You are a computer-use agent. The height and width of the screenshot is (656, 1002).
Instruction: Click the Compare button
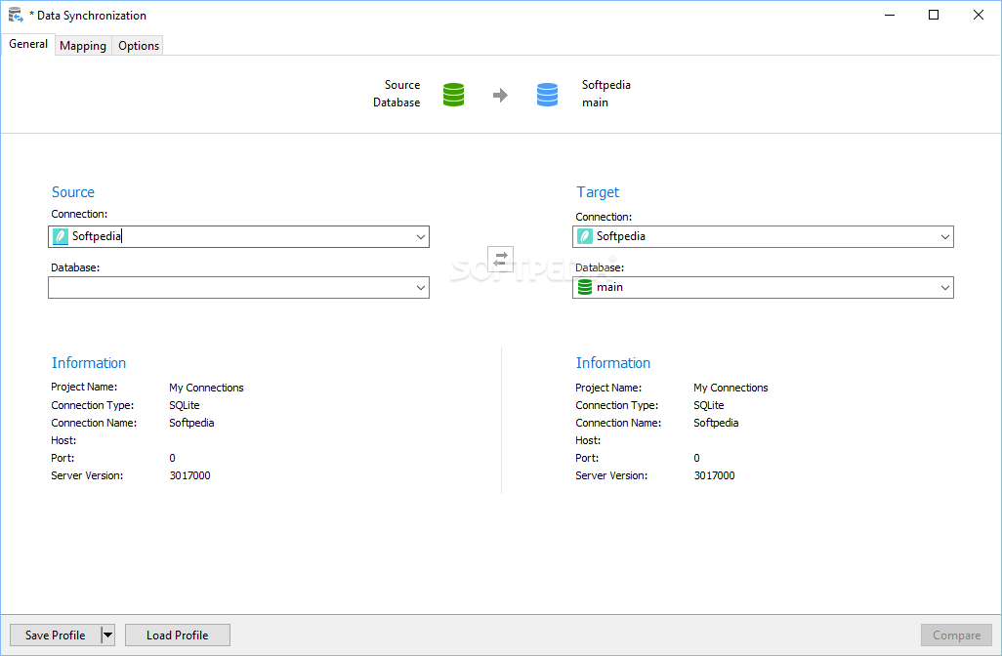[x=956, y=635]
